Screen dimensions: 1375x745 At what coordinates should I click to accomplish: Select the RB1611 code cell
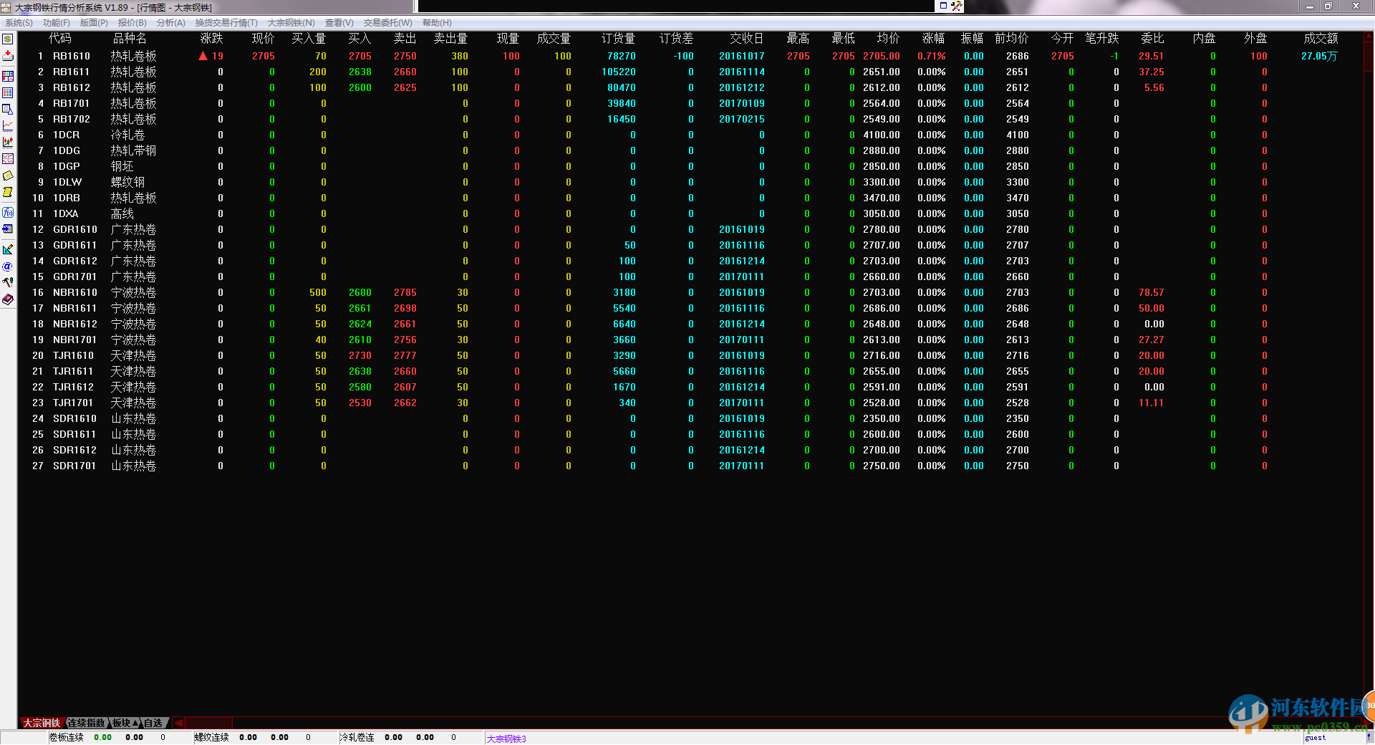(71, 72)
